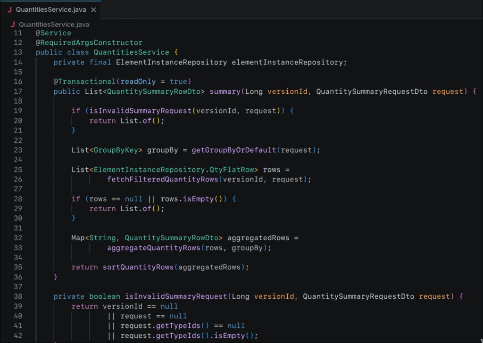
Task: Click the Java icon in the breadcrumb
Action: click(13, 24)
